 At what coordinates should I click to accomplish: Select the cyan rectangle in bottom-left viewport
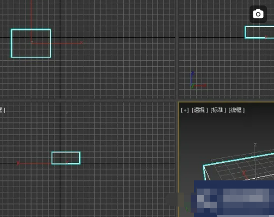(x=66, y=158)
